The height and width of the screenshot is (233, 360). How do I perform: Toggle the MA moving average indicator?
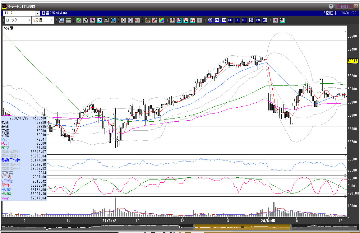217,20
